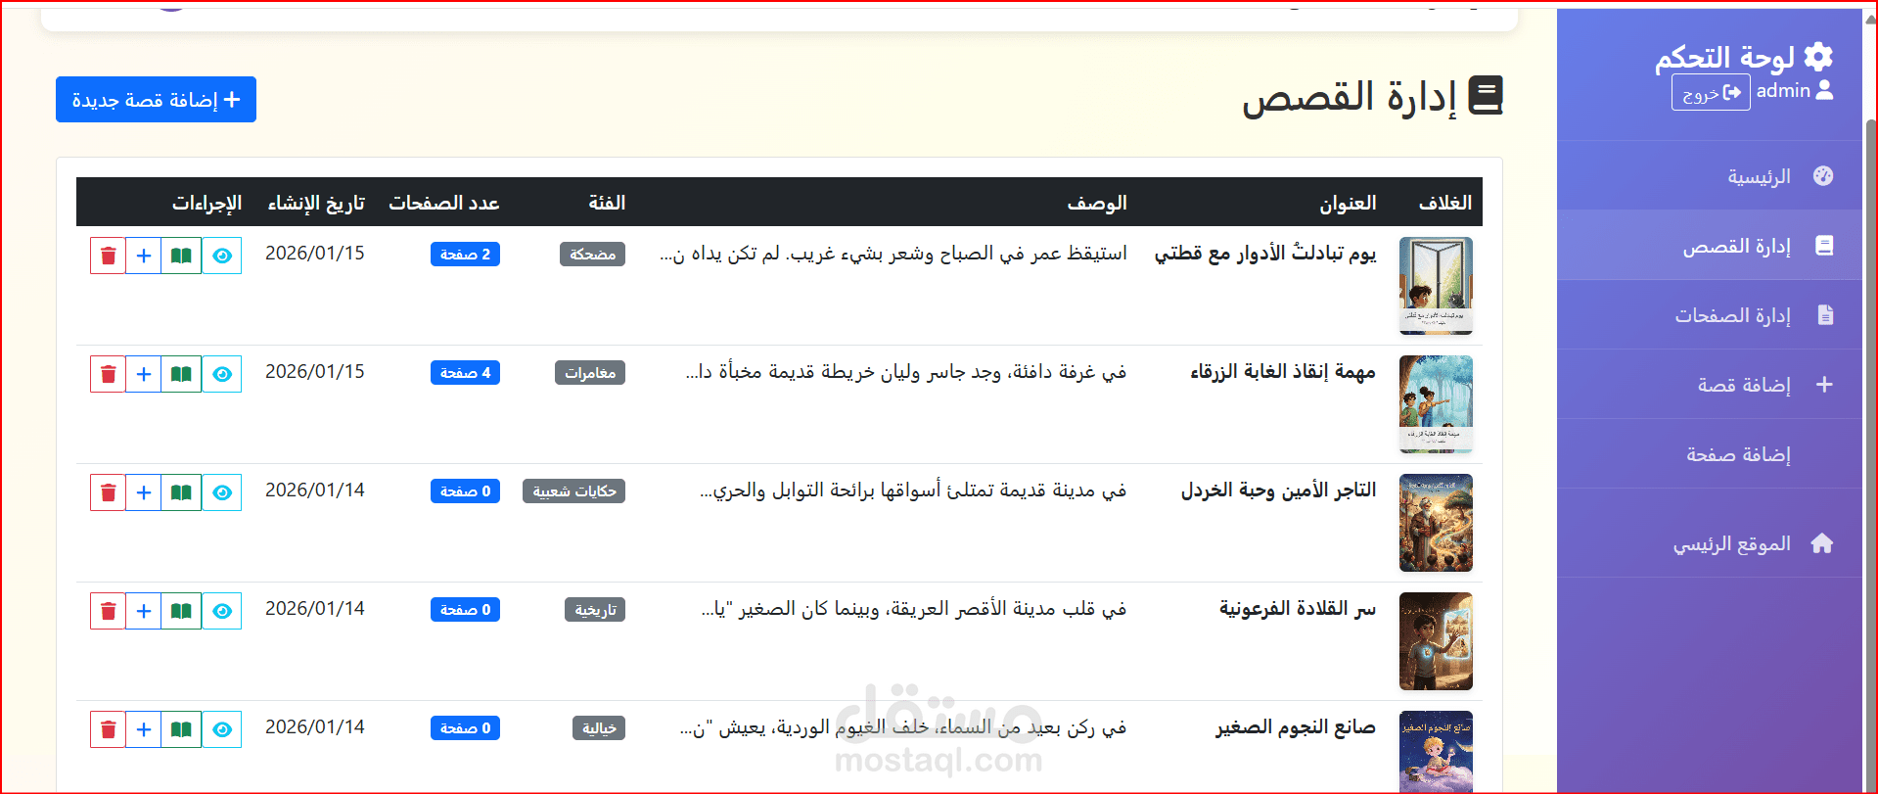The width and height of the screenshot is (1878, 794).
Task: Click the title يوم تبادلتُ الأدوار مع قطتي
Action: 1264,254
